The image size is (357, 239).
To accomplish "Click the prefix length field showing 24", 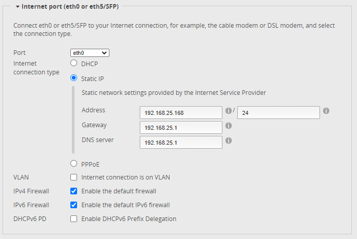I will [279, 112].
